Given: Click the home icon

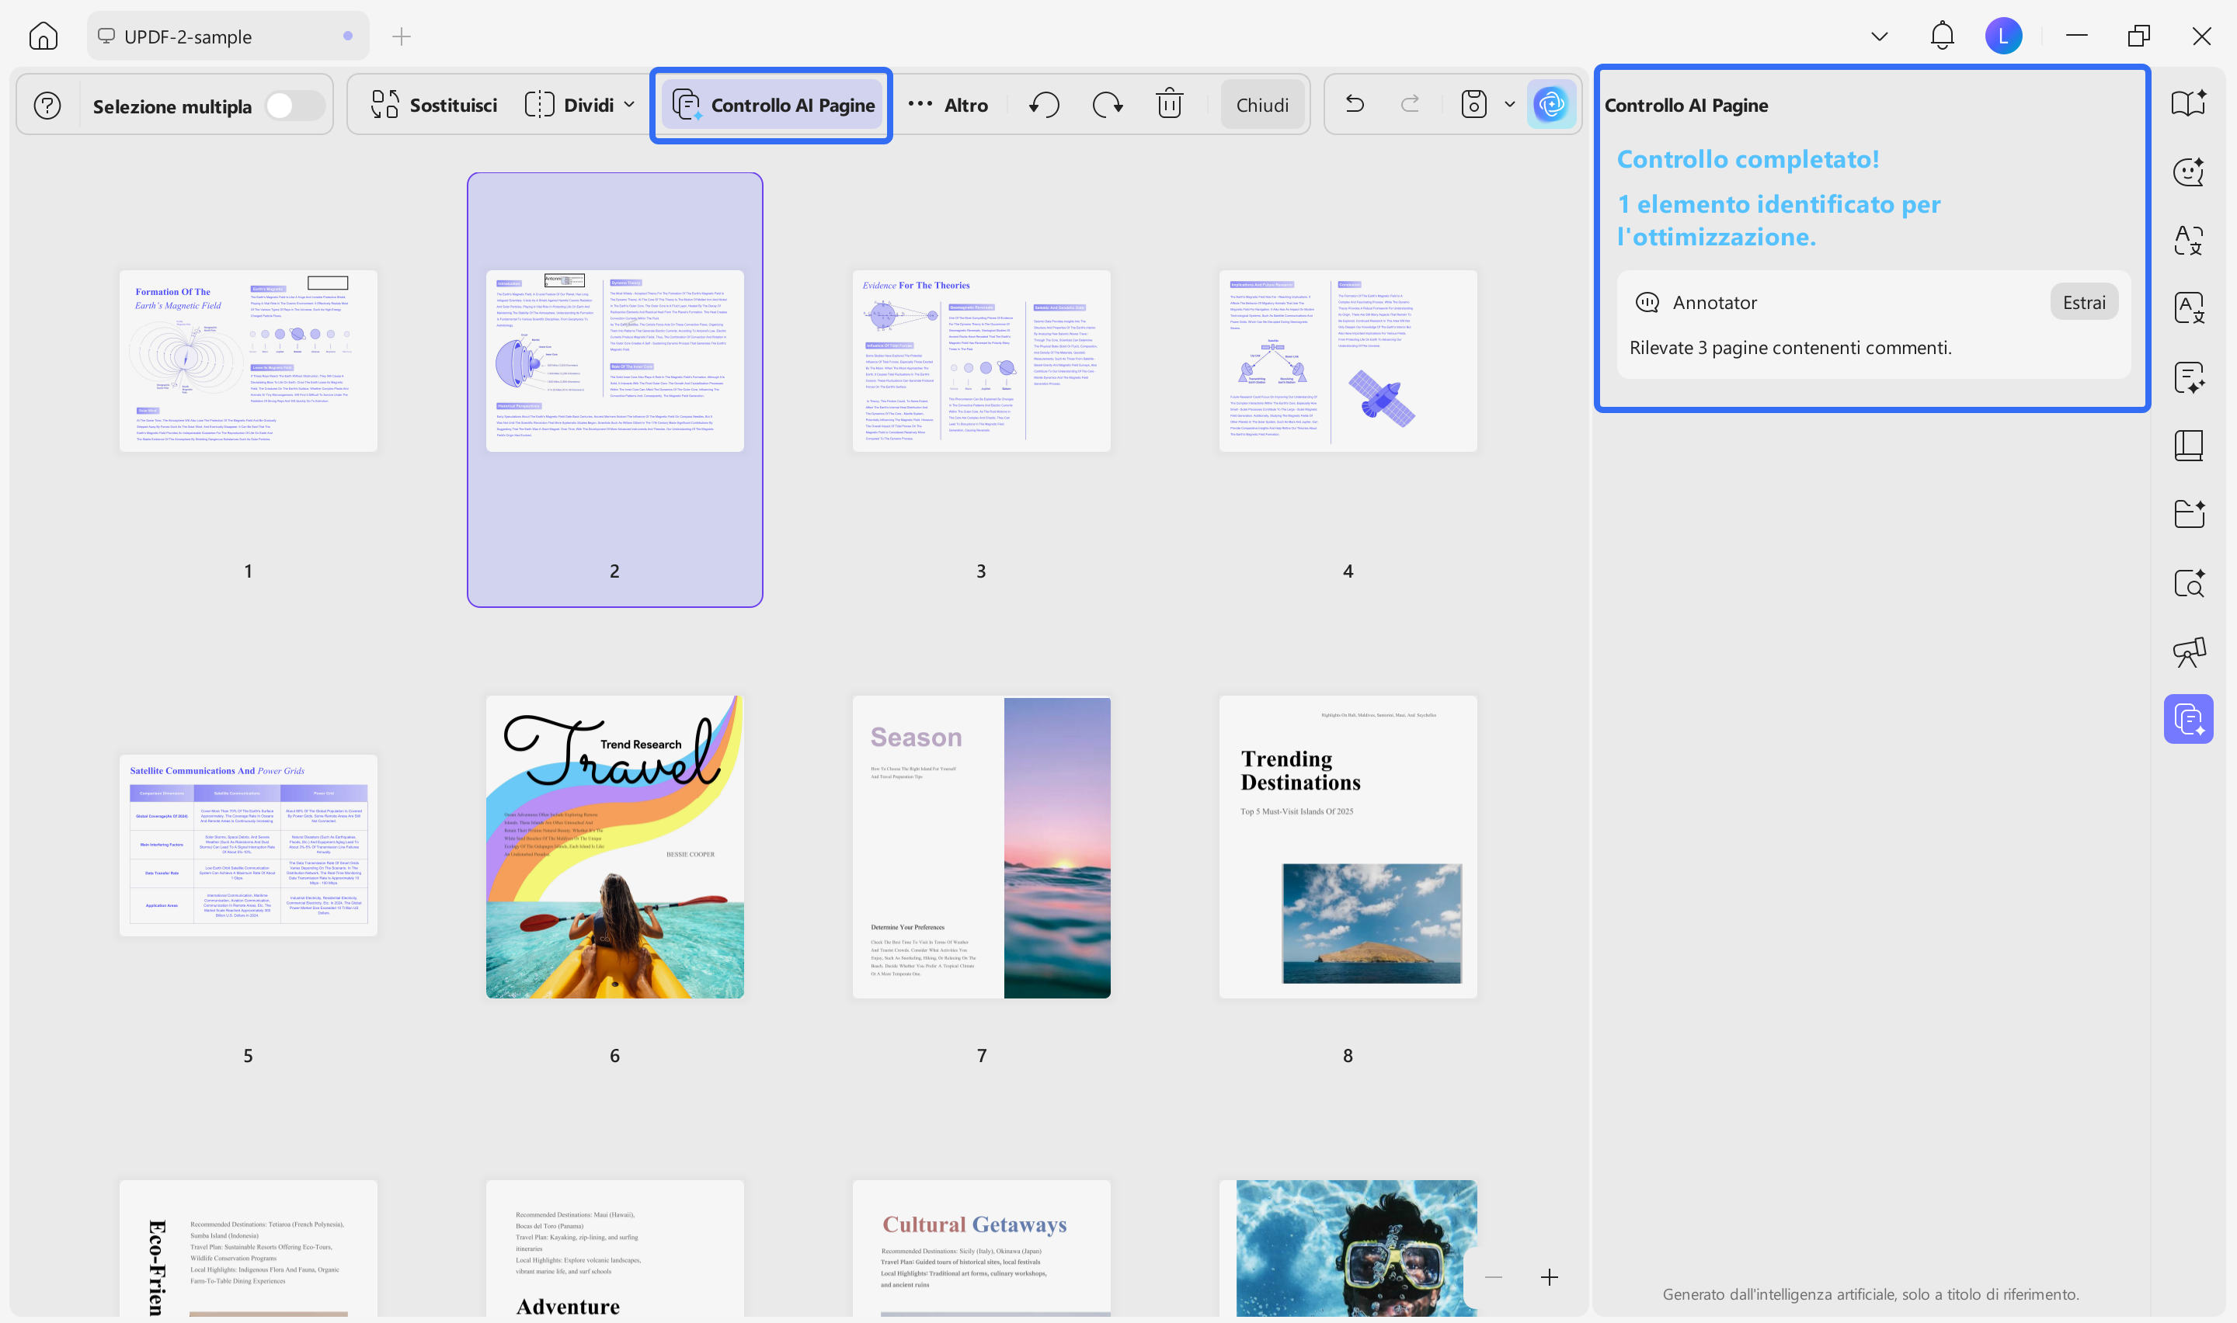Looking at the screenshot, I should (x=43, y=36).
